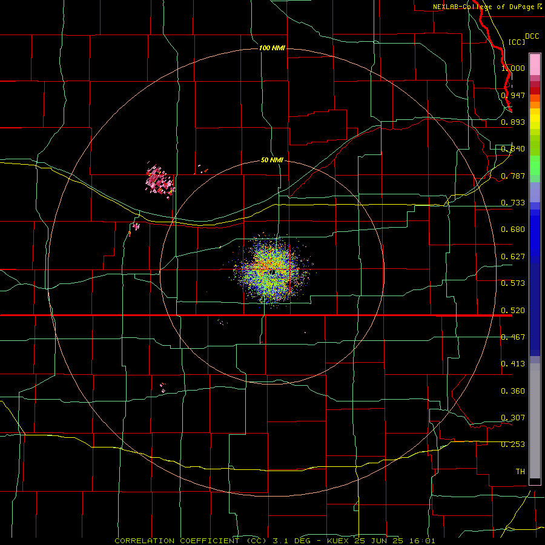Screen dimensions: 545x545
Task: Select the 0.893 scale value
Action: point(513,122)
